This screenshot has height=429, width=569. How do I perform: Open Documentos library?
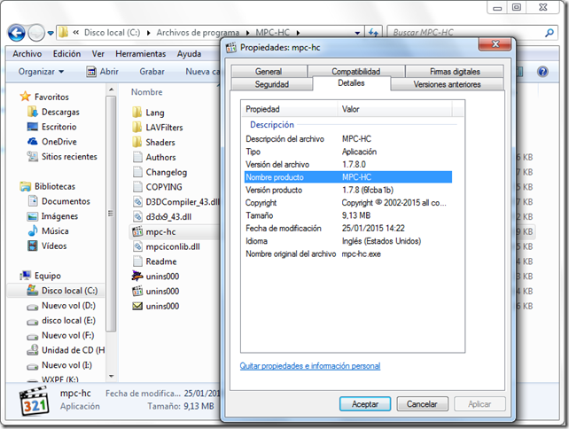58,201
